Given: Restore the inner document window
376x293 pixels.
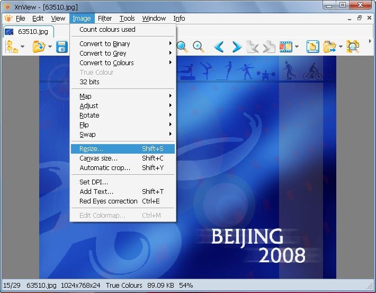Looking at the screenshot, I should pos(359,18).
